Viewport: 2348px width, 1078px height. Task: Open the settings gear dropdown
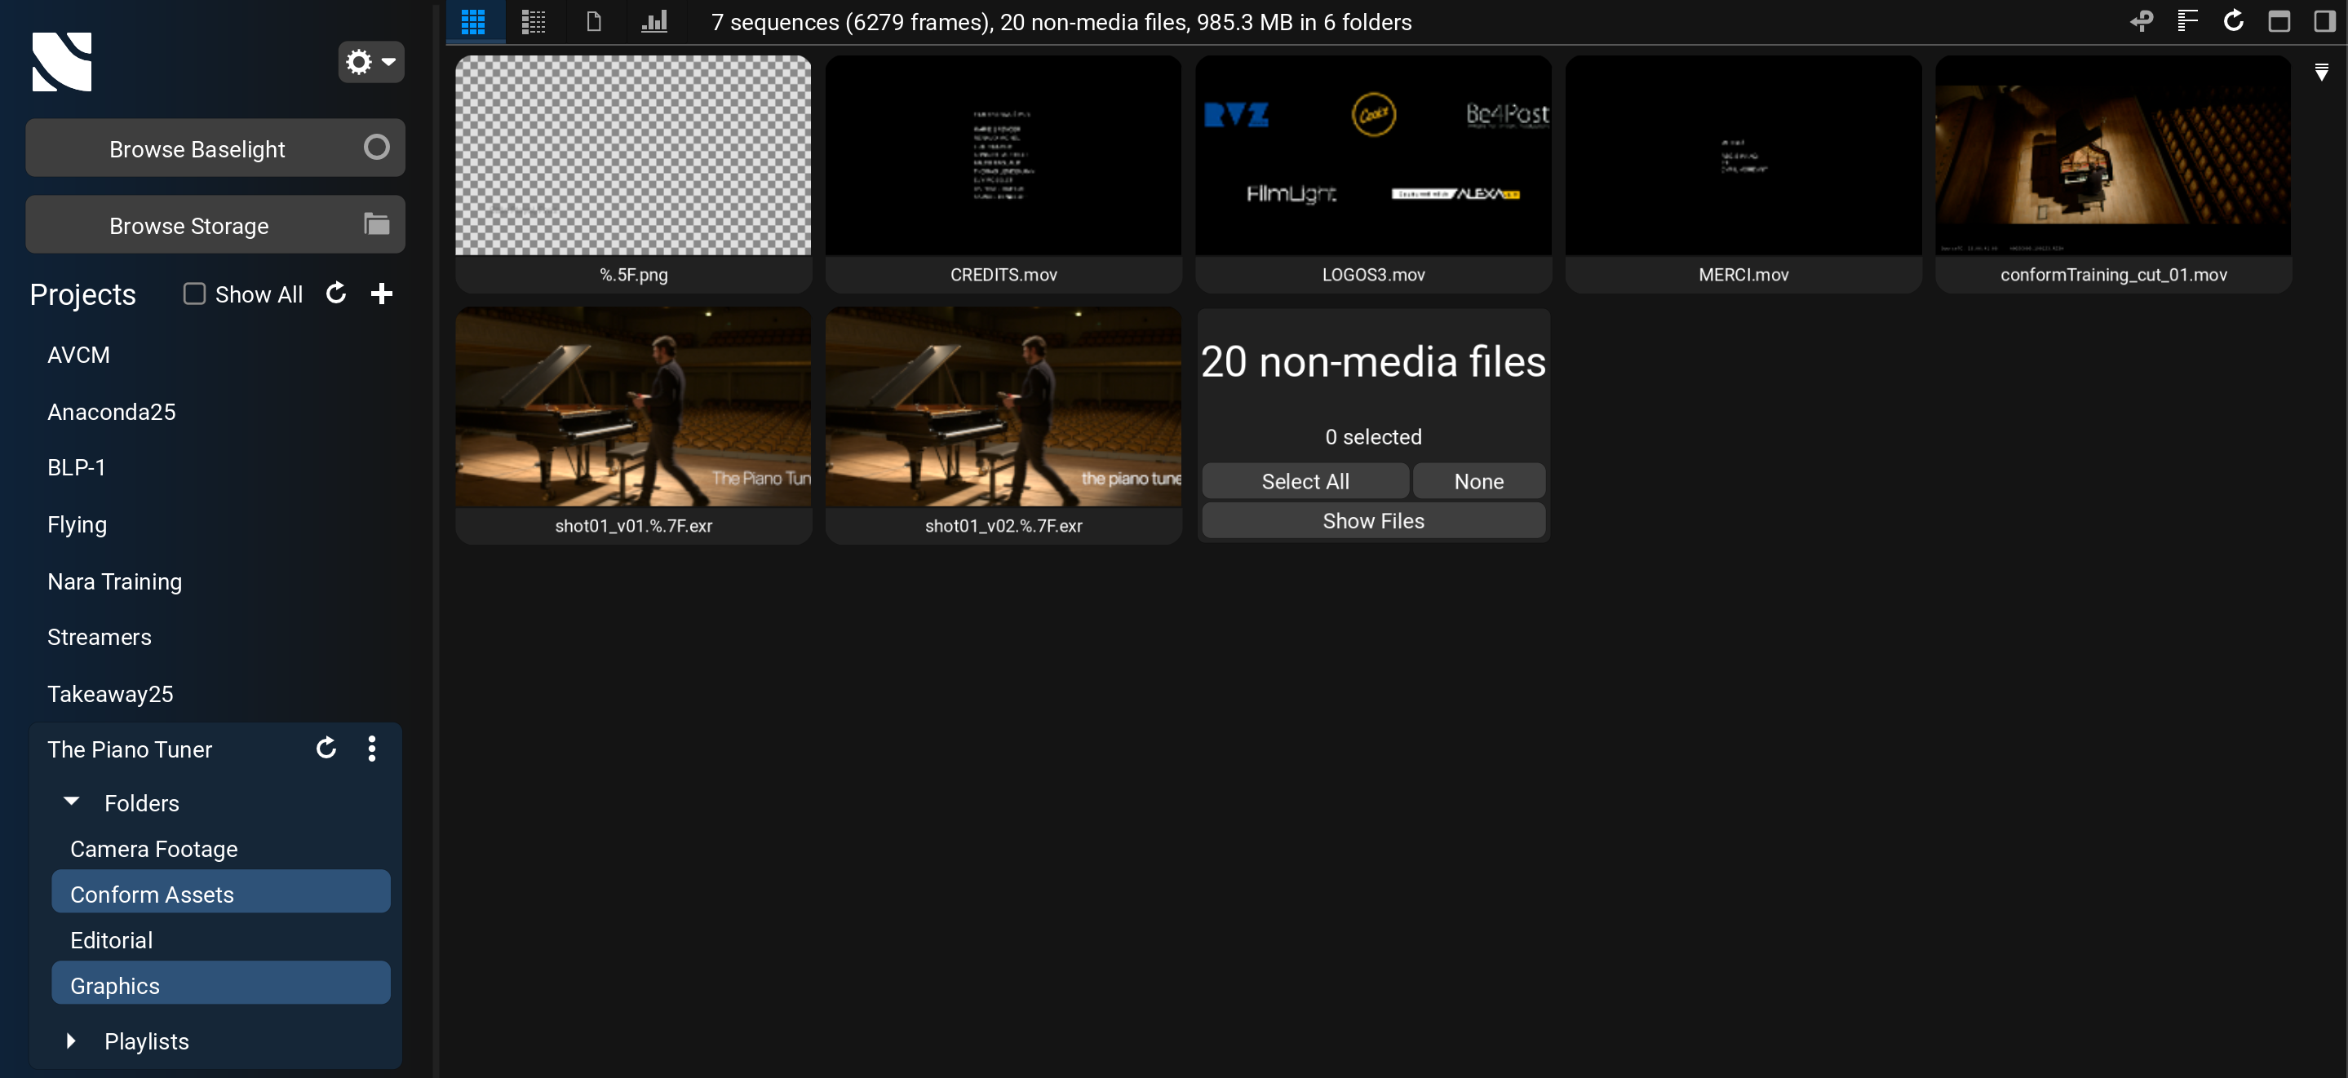pos(370,62)
